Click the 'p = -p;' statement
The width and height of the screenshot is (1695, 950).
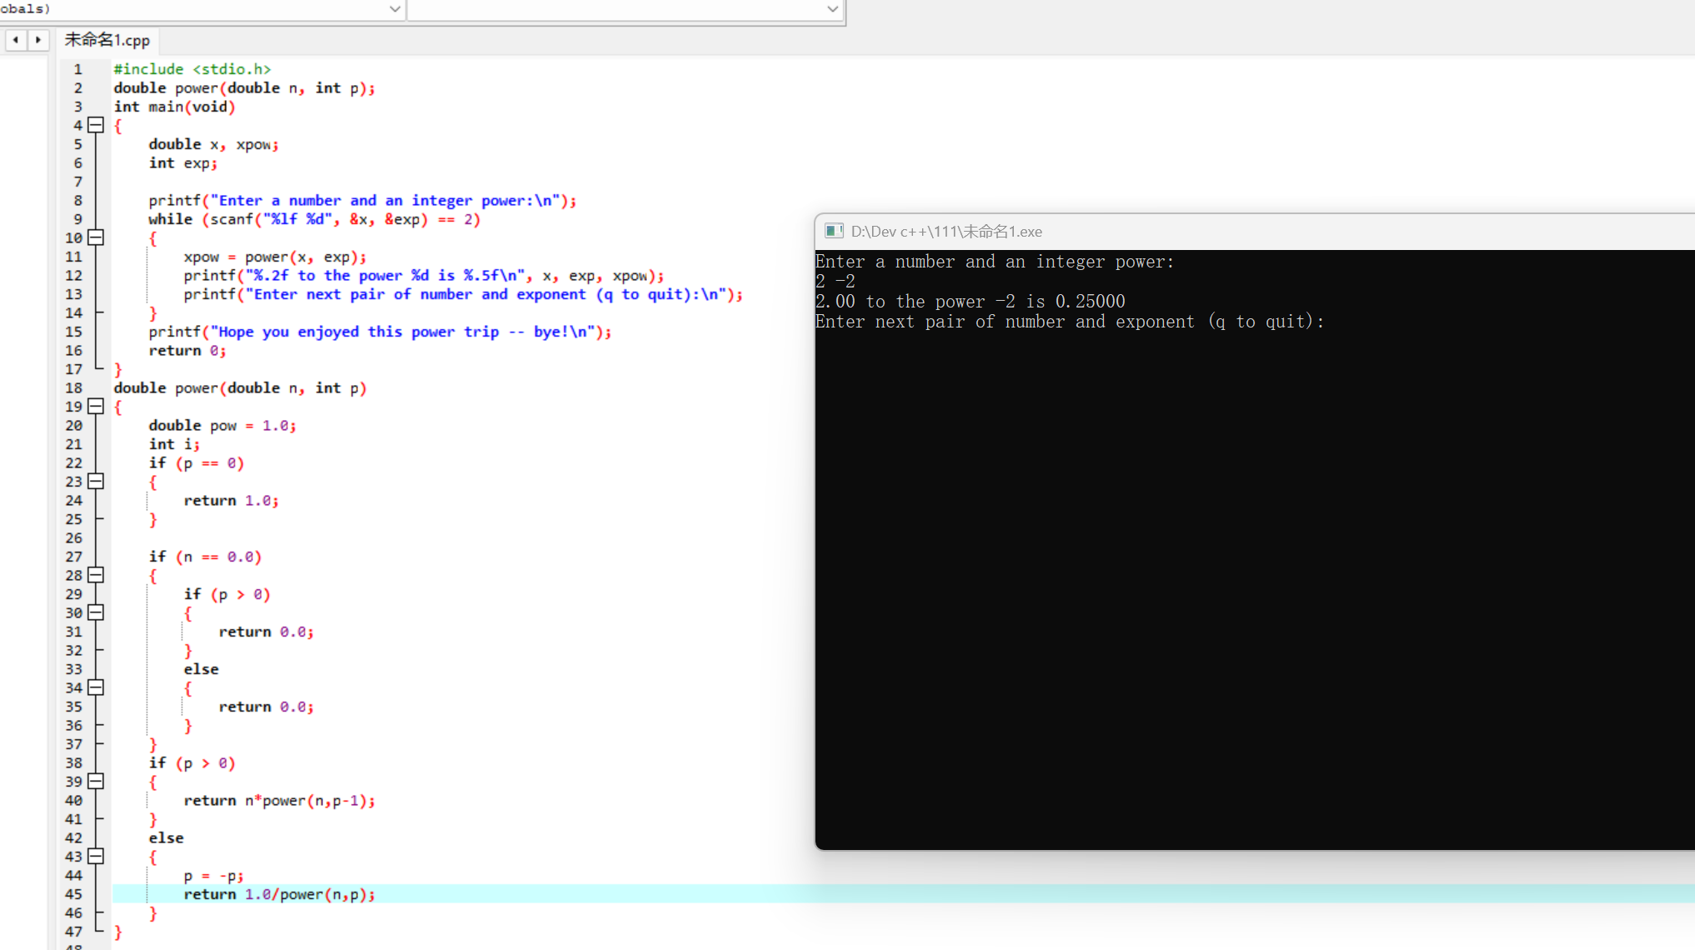[213, 876]
